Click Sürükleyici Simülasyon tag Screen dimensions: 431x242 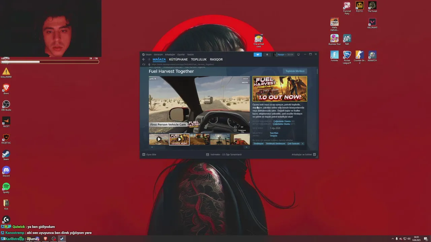point(275,144)
